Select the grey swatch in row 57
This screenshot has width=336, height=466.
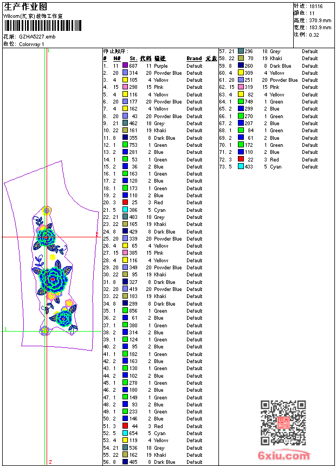(x=241, y=51)
